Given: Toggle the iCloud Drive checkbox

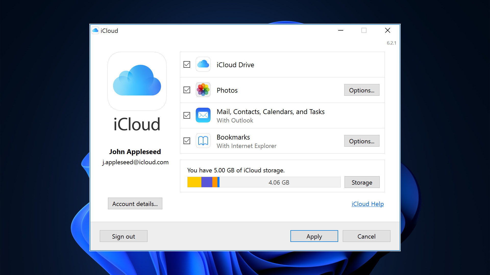Looking at the screenshot, I should [187, 64].
